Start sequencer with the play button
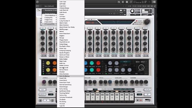 tap(46, 100)
